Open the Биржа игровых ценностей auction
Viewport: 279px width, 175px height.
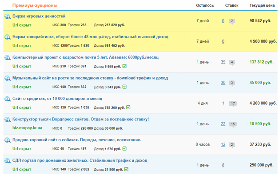coord(39,16)
